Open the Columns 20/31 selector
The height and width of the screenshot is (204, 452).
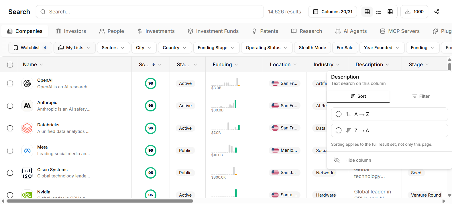333,12
